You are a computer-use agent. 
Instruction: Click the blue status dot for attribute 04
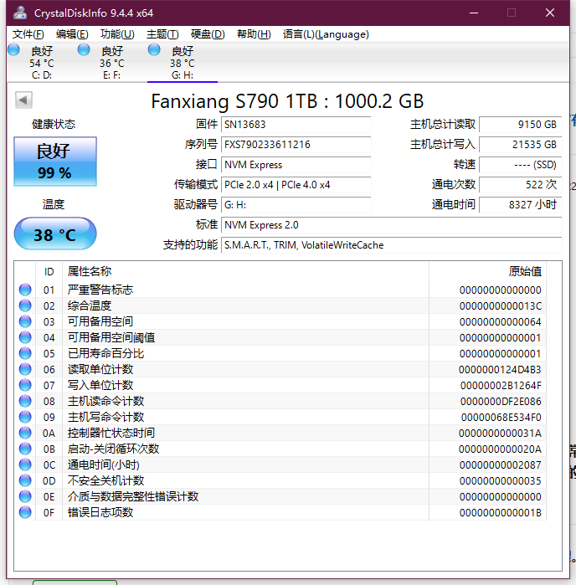coord(25,337)
